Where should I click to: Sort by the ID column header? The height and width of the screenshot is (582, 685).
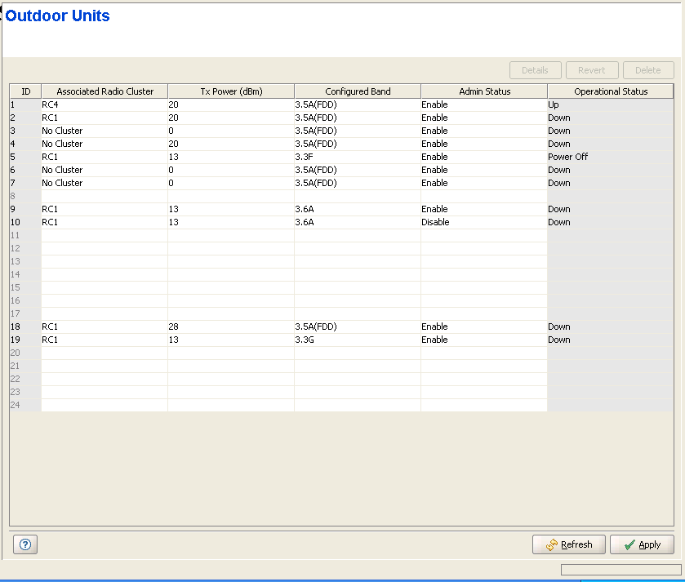coord(25,91)
